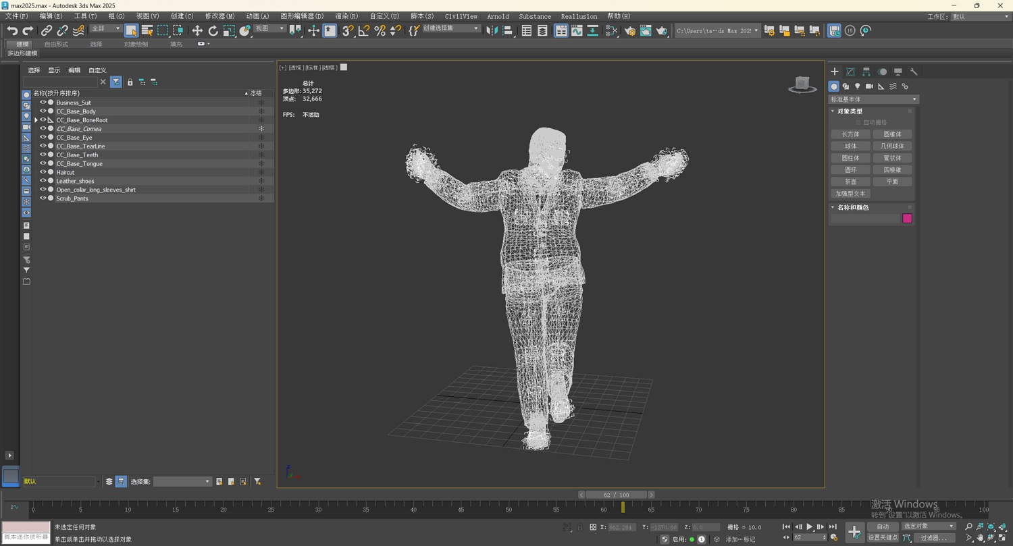
Task: Open the Render Setup teapot icon
Action: point(630,30)
